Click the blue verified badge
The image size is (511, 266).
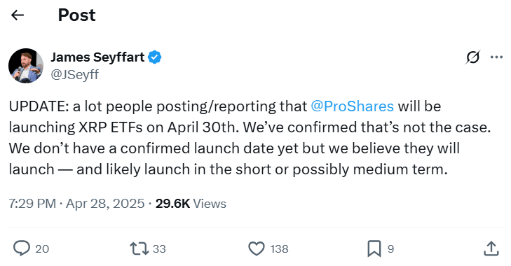154,57
